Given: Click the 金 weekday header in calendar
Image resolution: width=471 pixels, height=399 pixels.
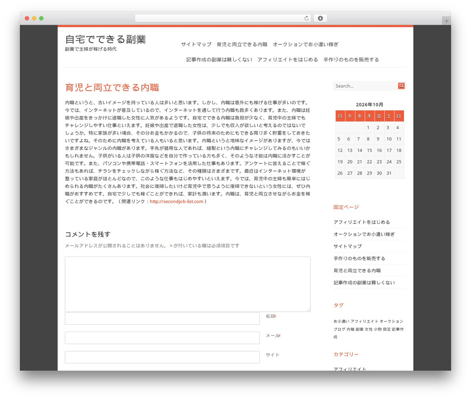Looking at the screenshot, I should pyautogui.click(x=379, y=116).
